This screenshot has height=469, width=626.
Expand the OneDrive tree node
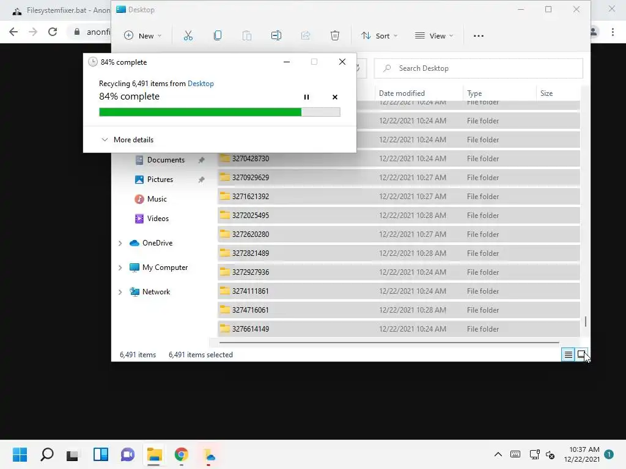point(120,243)
